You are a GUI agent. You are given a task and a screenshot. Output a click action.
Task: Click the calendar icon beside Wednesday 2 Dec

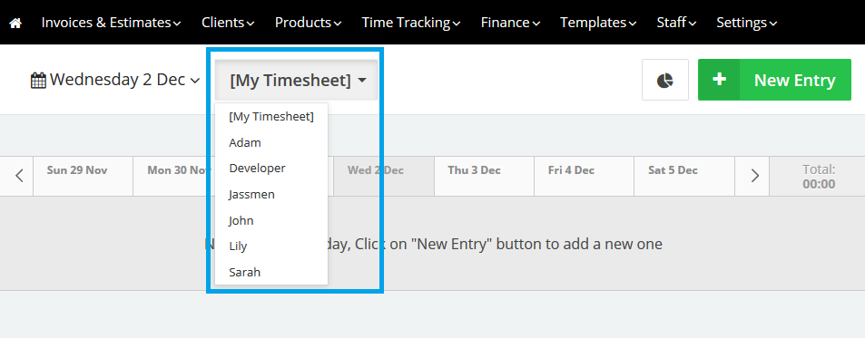(38, 81)
